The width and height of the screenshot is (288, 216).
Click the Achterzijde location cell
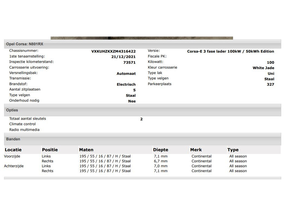tap(14, 166)
